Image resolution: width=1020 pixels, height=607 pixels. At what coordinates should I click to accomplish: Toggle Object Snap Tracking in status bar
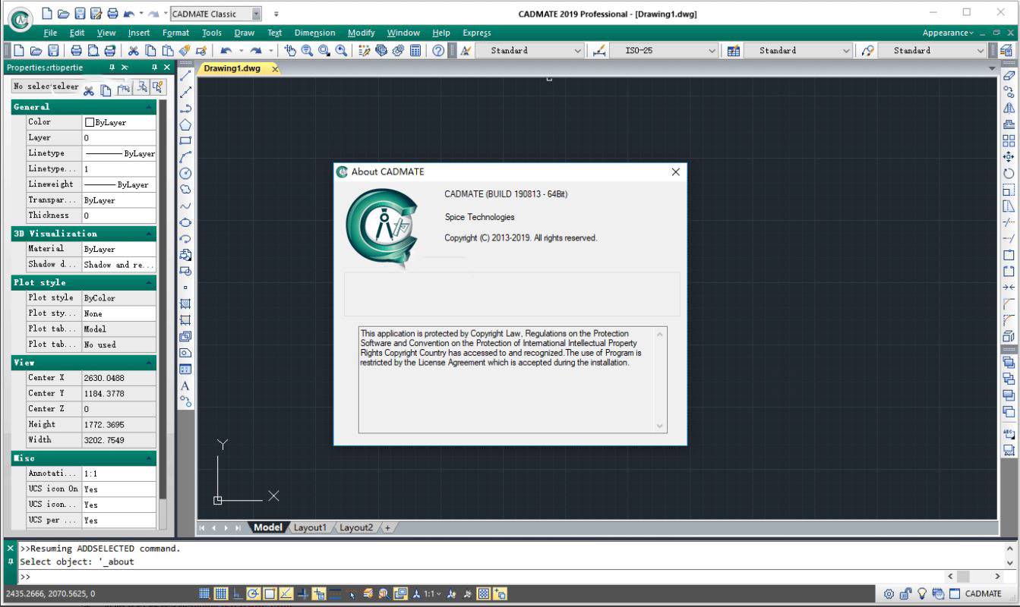pos(286,594)
